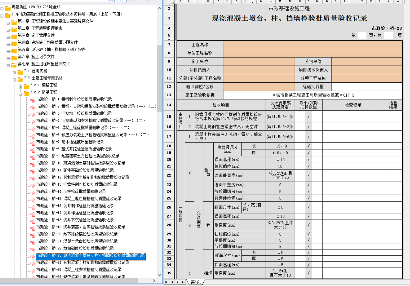The image size is (410, 286).
Task: Click the first-sheet navigation arrow at bottom
Action: click(x=166, y=282)
